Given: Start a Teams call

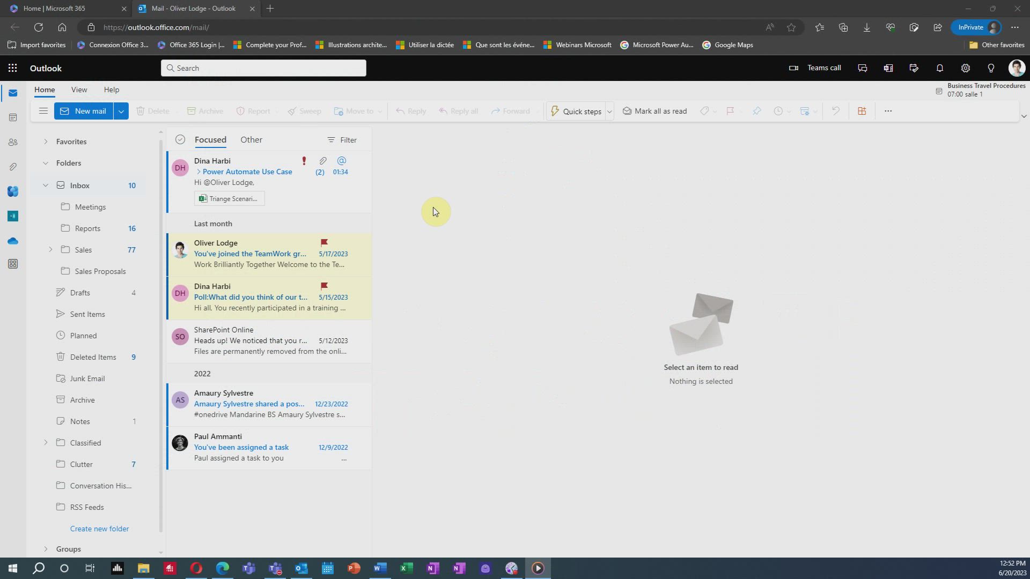Looking at the screenshot, I should coord(814,68).
